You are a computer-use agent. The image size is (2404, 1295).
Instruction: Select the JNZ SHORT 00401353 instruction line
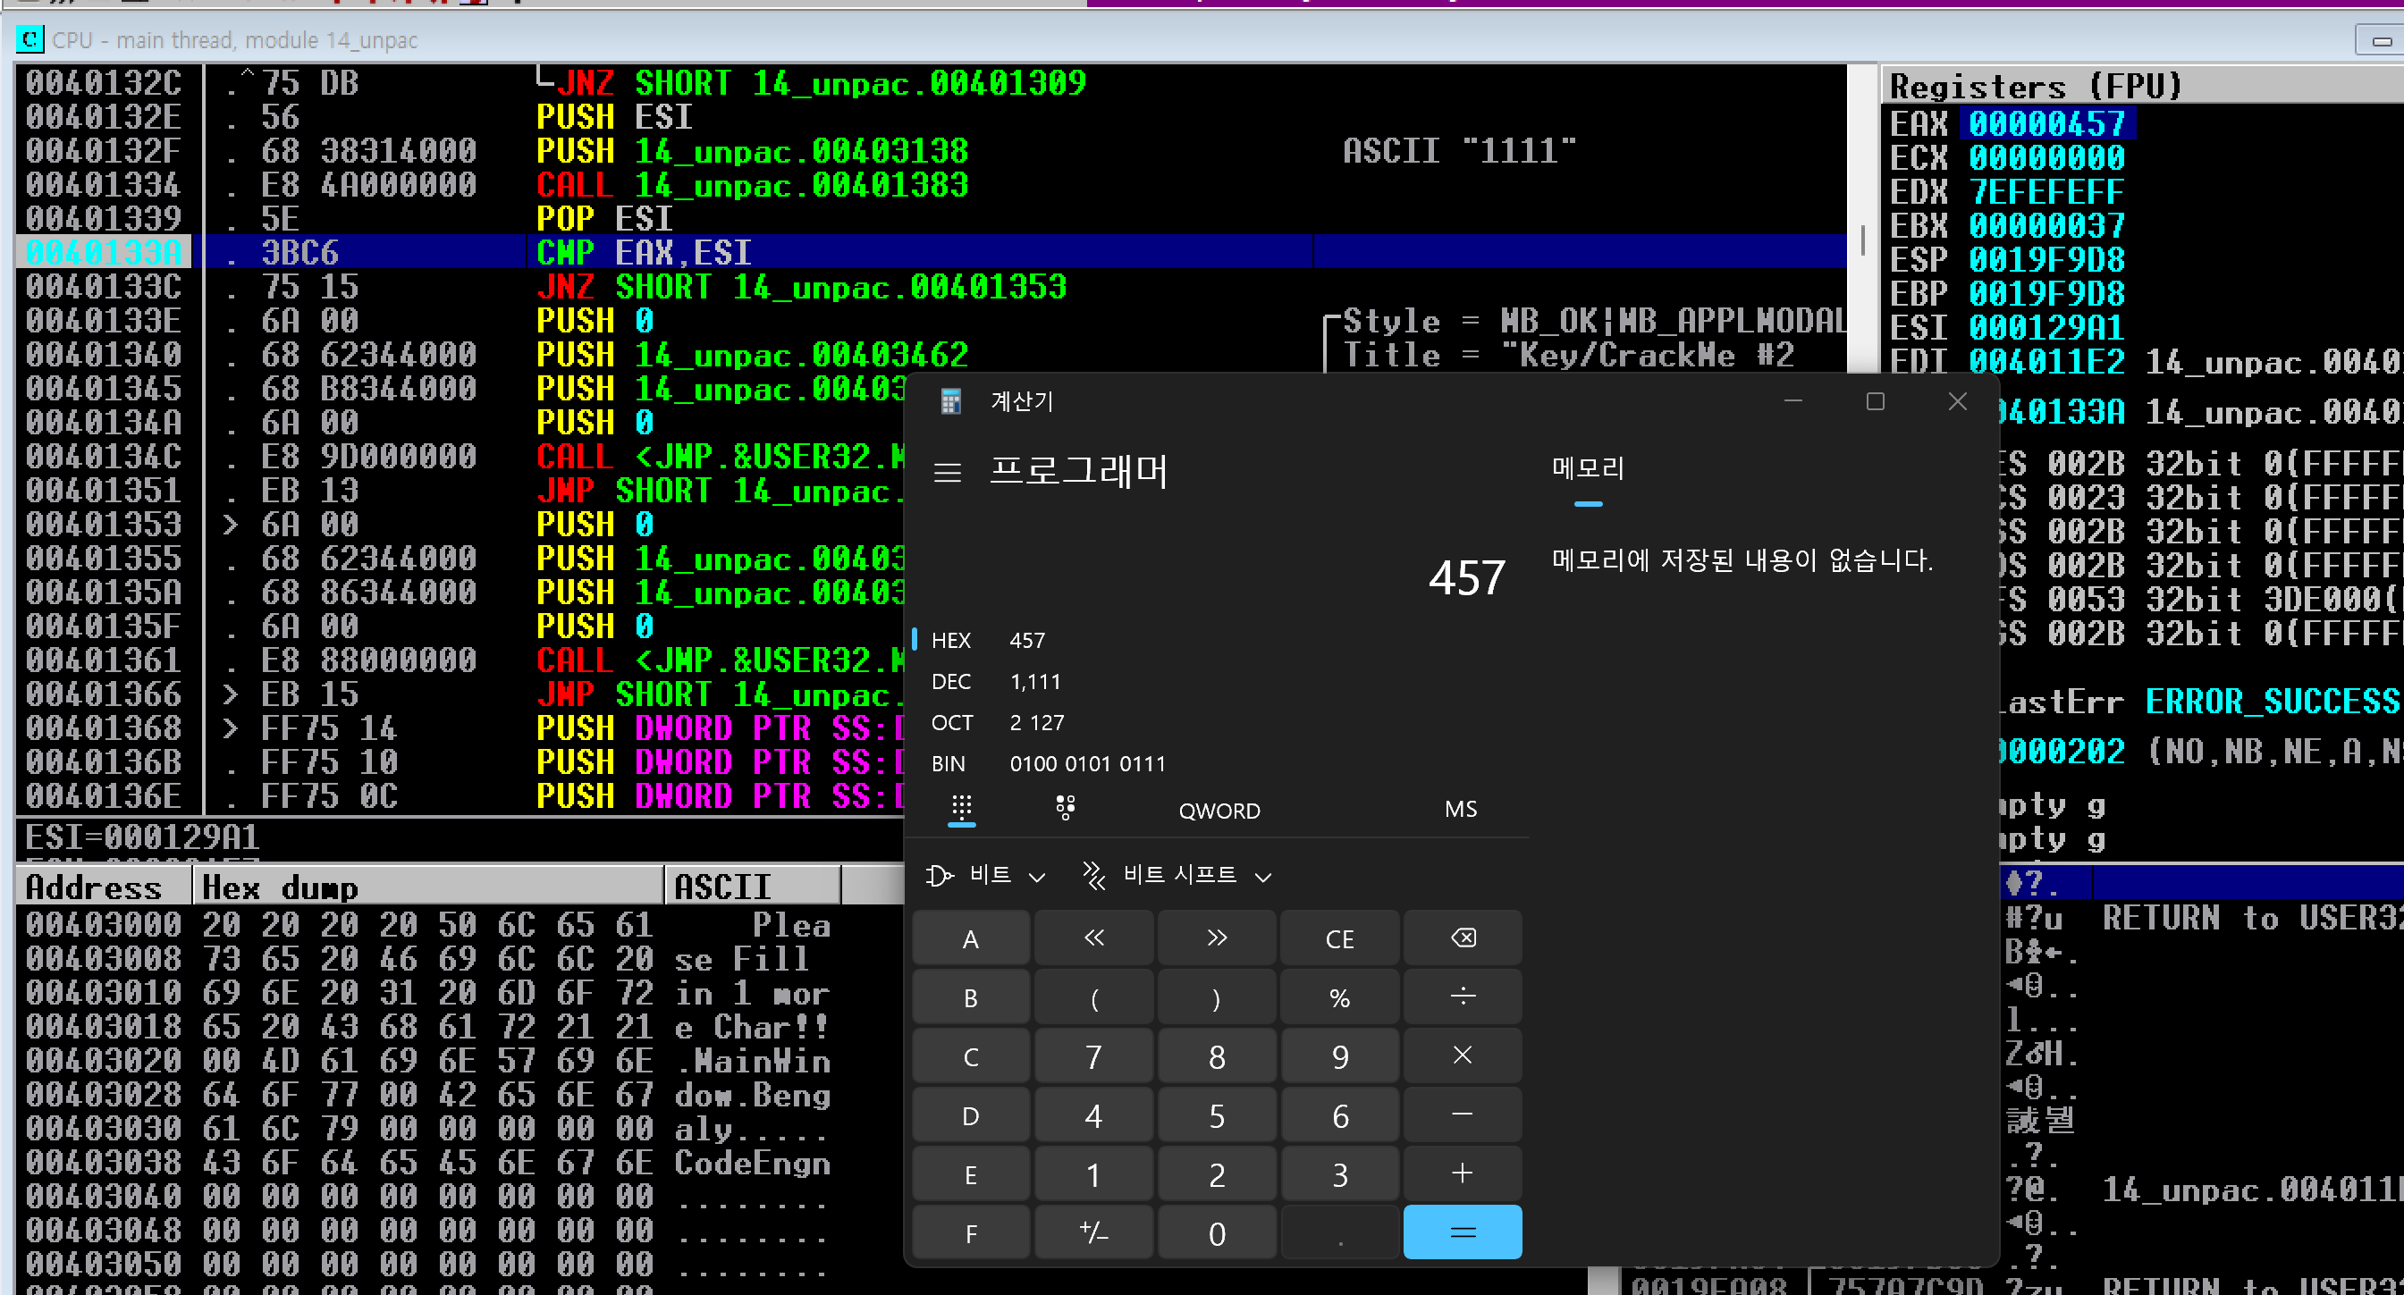point(803,288)
